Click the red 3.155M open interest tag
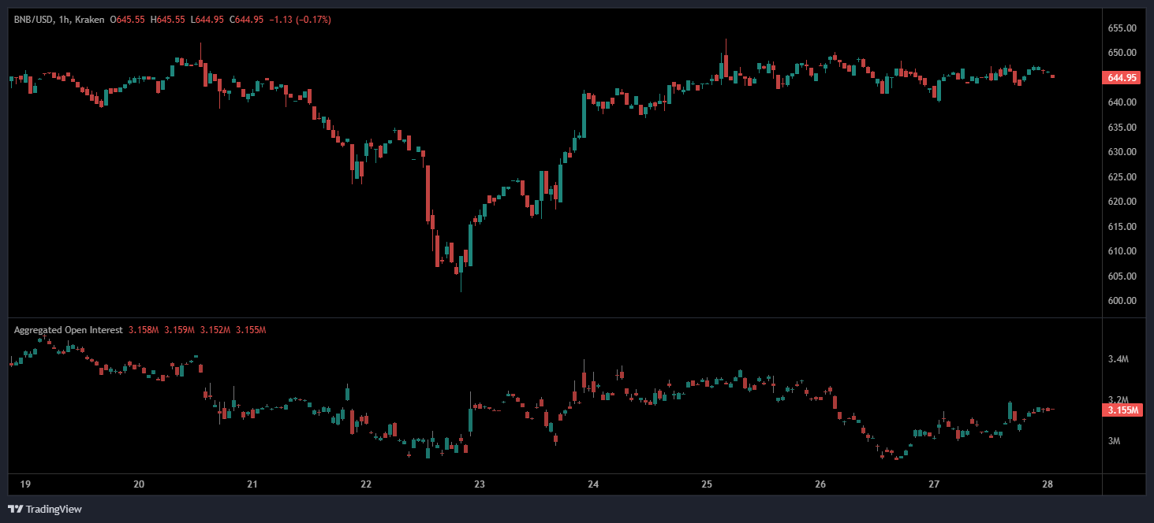The image size is (1154, 523). click(x=1120, y=410)
